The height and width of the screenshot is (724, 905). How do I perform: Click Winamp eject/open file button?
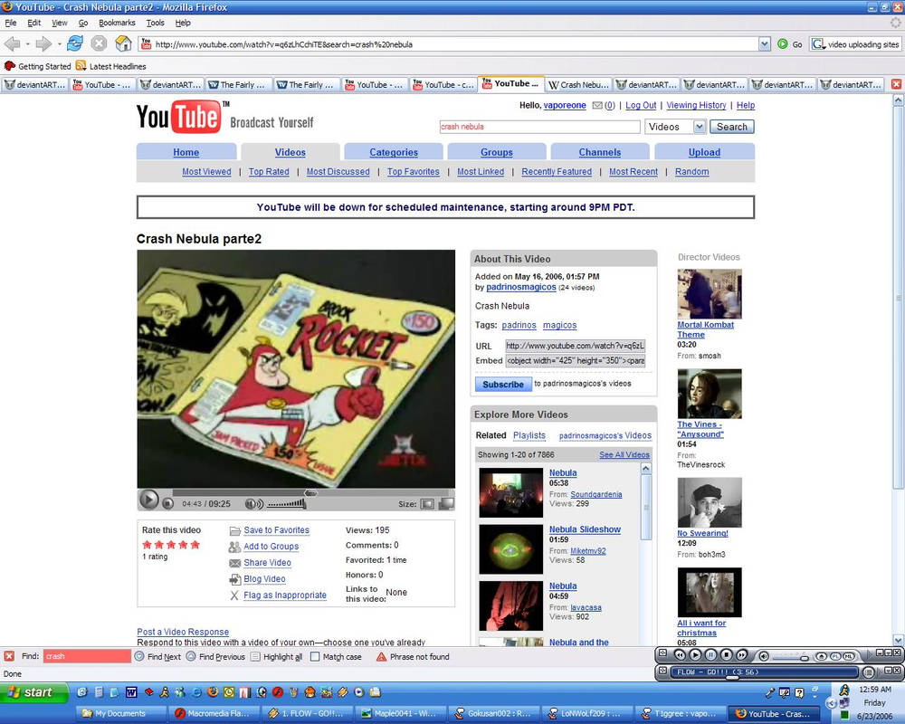[821, 656]
